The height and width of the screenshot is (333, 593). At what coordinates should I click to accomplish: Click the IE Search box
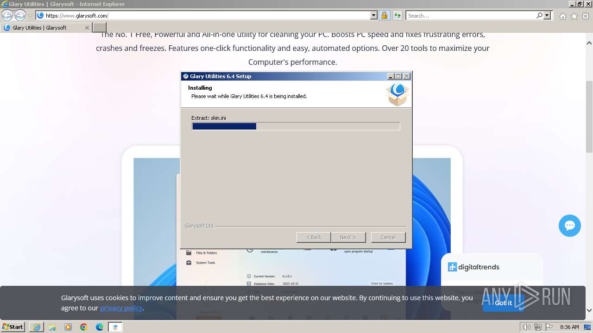pos(471,15)
